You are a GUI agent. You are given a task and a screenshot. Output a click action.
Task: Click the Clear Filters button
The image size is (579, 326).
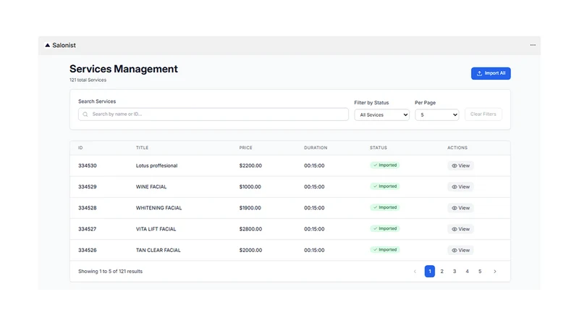[x=483, y=114]
